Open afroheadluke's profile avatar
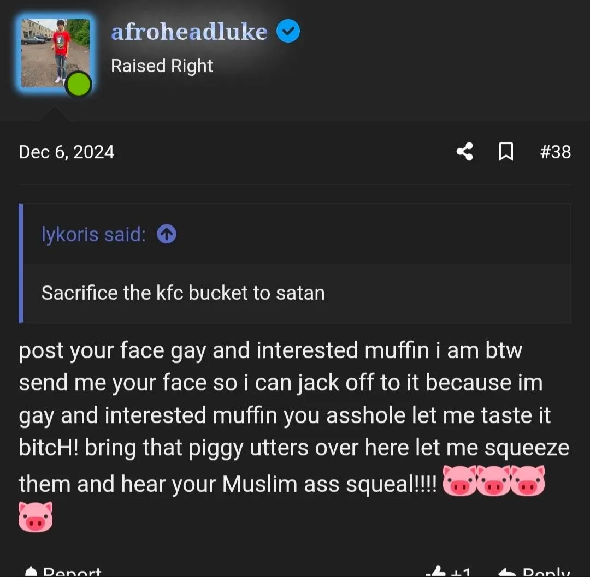 (55, 53)
